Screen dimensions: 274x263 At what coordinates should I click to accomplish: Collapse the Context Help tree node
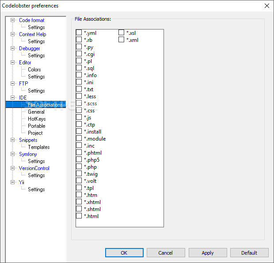tap(12, 34)
